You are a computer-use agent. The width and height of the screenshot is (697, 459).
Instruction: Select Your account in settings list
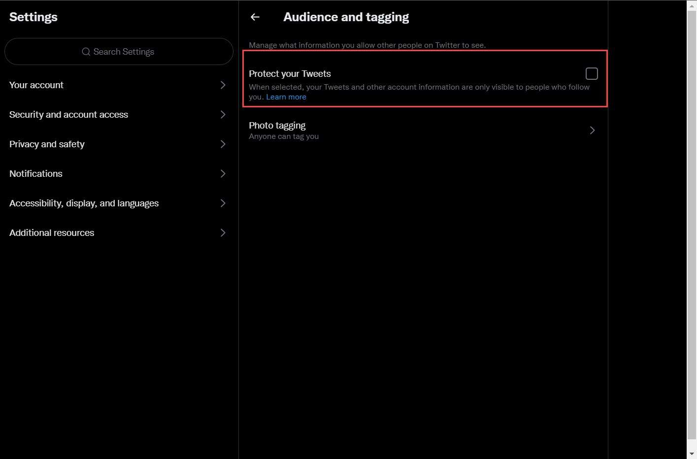[36, 85]
